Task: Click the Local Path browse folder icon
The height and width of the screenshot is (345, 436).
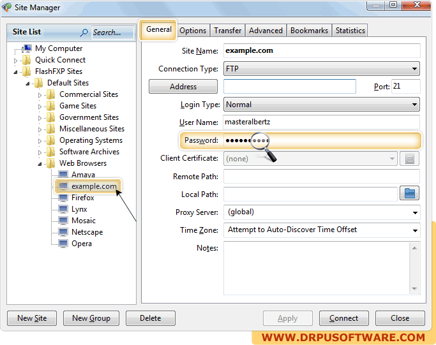Action: tap(409, 193)
